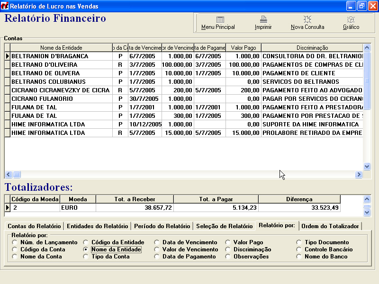Go to the Ordem do Totalizador tab
This screenshot has width=379, height=284.
(x=330, y=226)
